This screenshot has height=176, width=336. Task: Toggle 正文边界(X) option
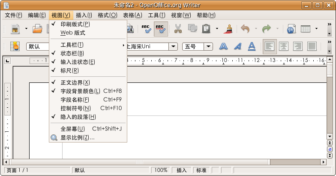coord(88,82)
